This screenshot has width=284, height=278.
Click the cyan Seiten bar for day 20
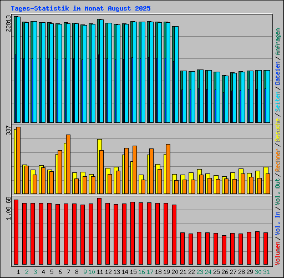tap(176, 75)
